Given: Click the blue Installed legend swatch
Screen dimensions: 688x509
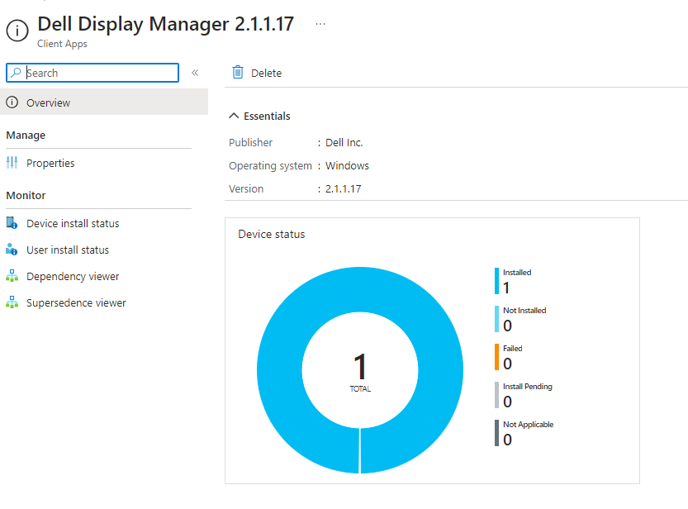Looking at the screenshot, I should click(x=497, y=281).
